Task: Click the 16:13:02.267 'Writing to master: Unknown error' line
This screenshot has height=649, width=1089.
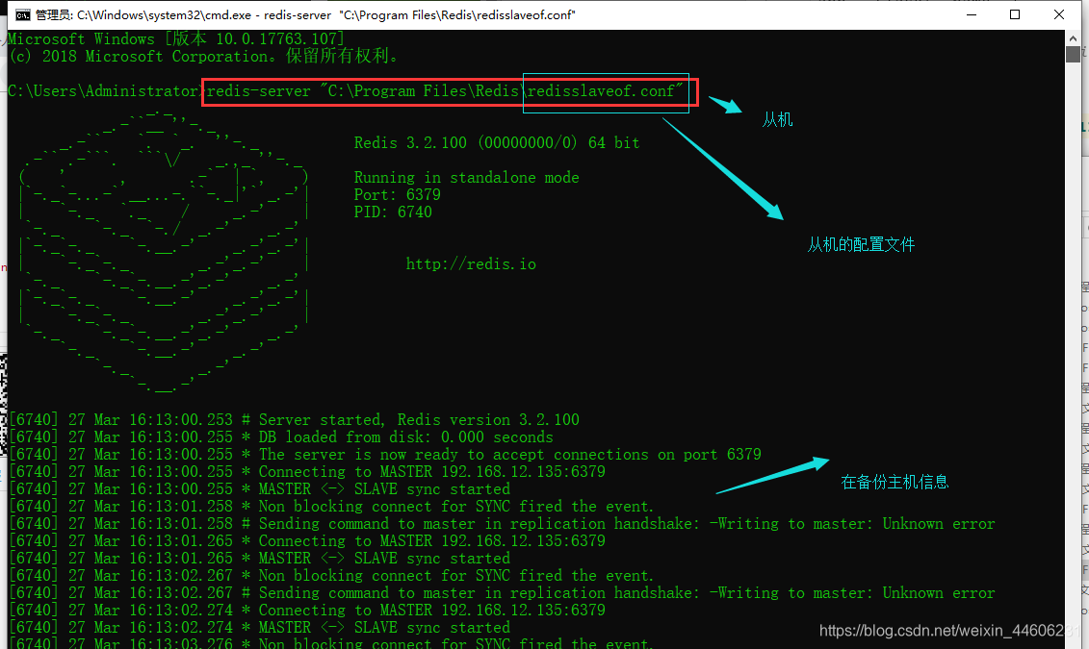Action: (x=502, y=593)
